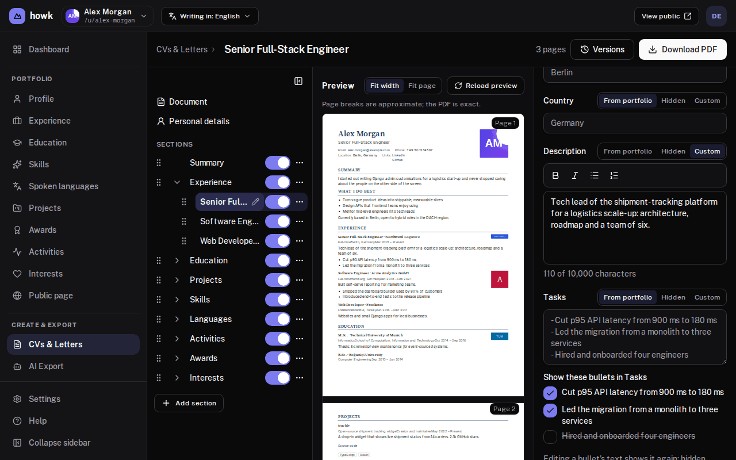This screenshot has width=736, height=460.
Task: Open the Versions history button
Action: click(602, 49)
